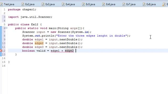The image size is (168, 94).
Task: Click the 'println' call on line 8
Action: [48, 36]
